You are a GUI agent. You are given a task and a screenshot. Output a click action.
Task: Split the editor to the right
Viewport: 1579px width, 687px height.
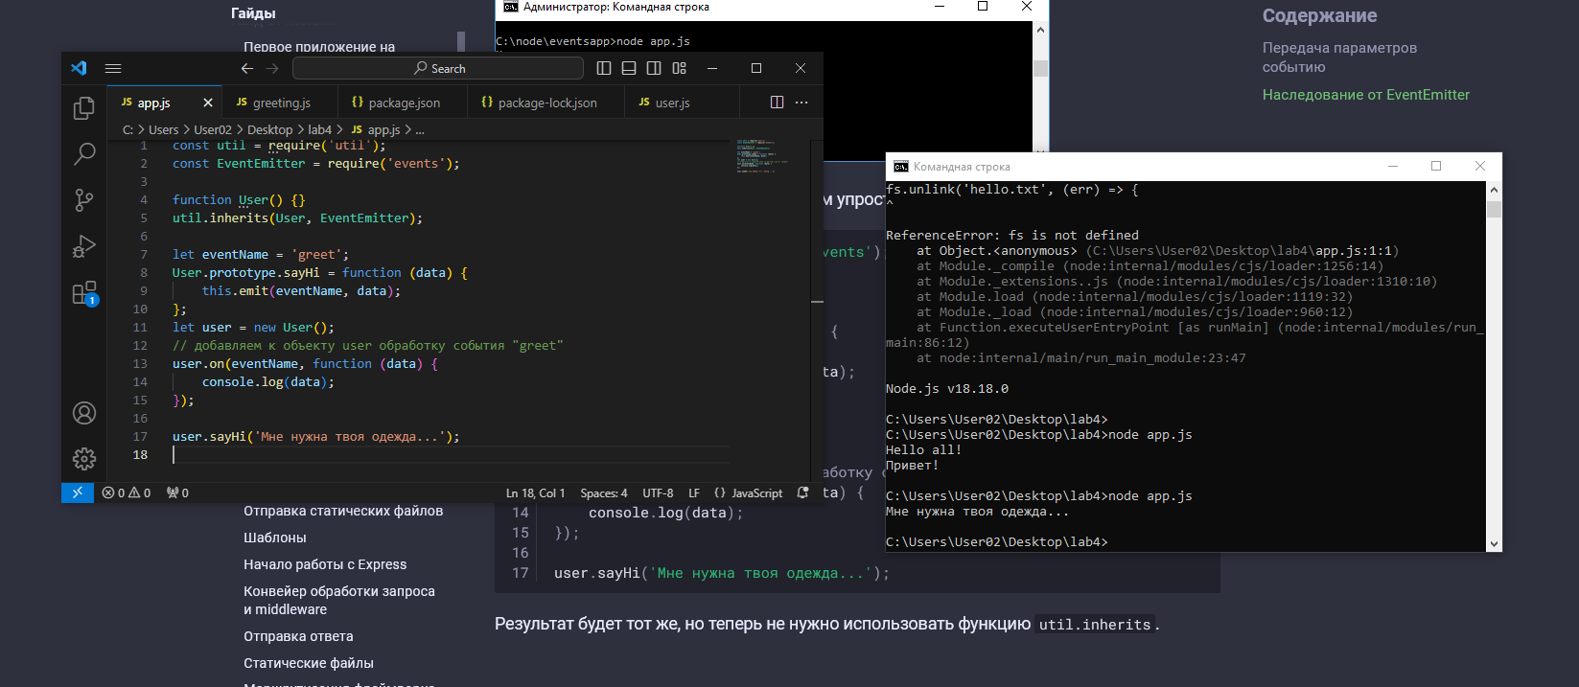pyautogui.click(x=777, y=103)
